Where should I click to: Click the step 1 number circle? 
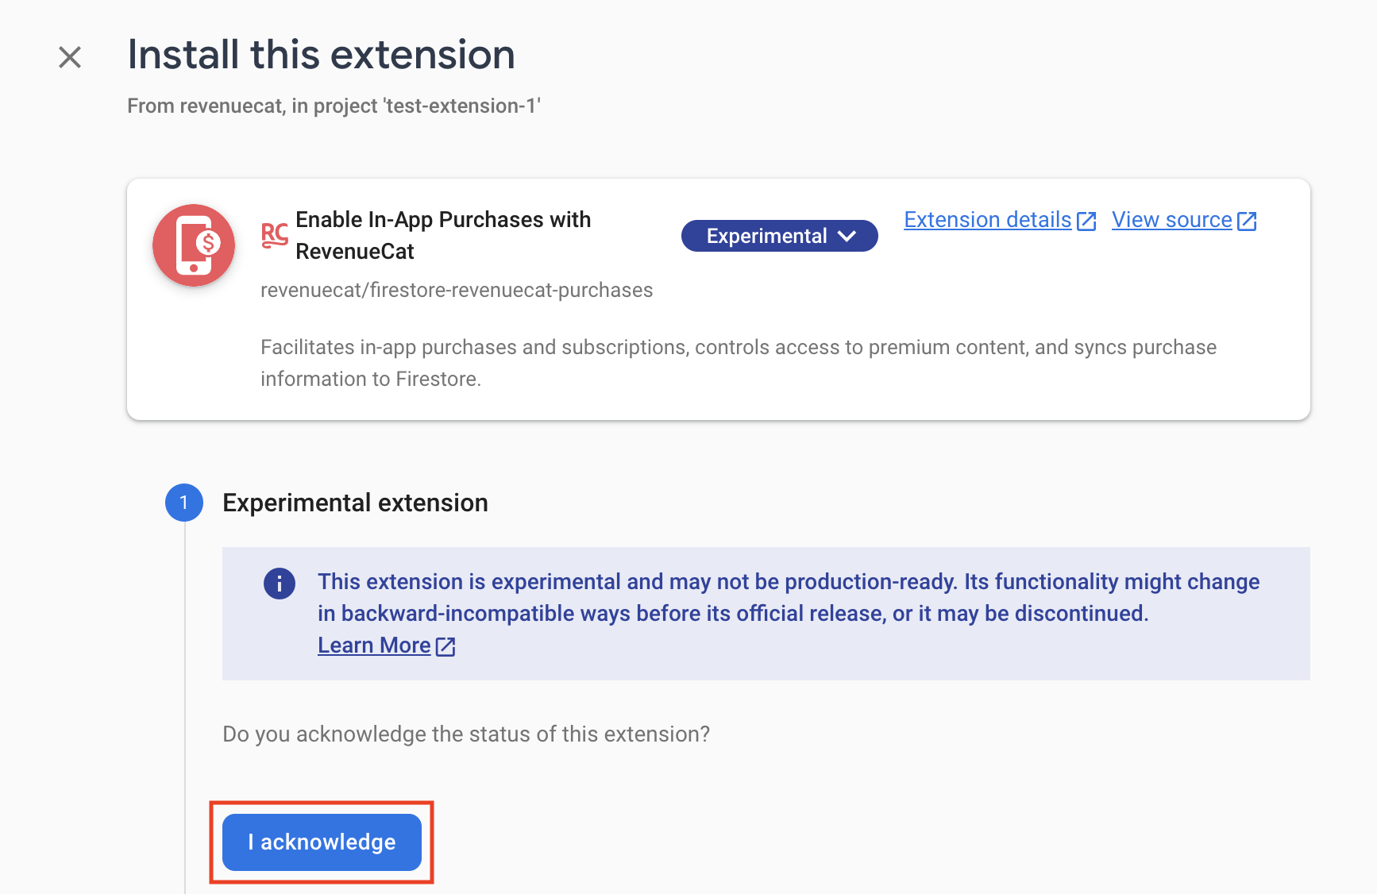184,503
